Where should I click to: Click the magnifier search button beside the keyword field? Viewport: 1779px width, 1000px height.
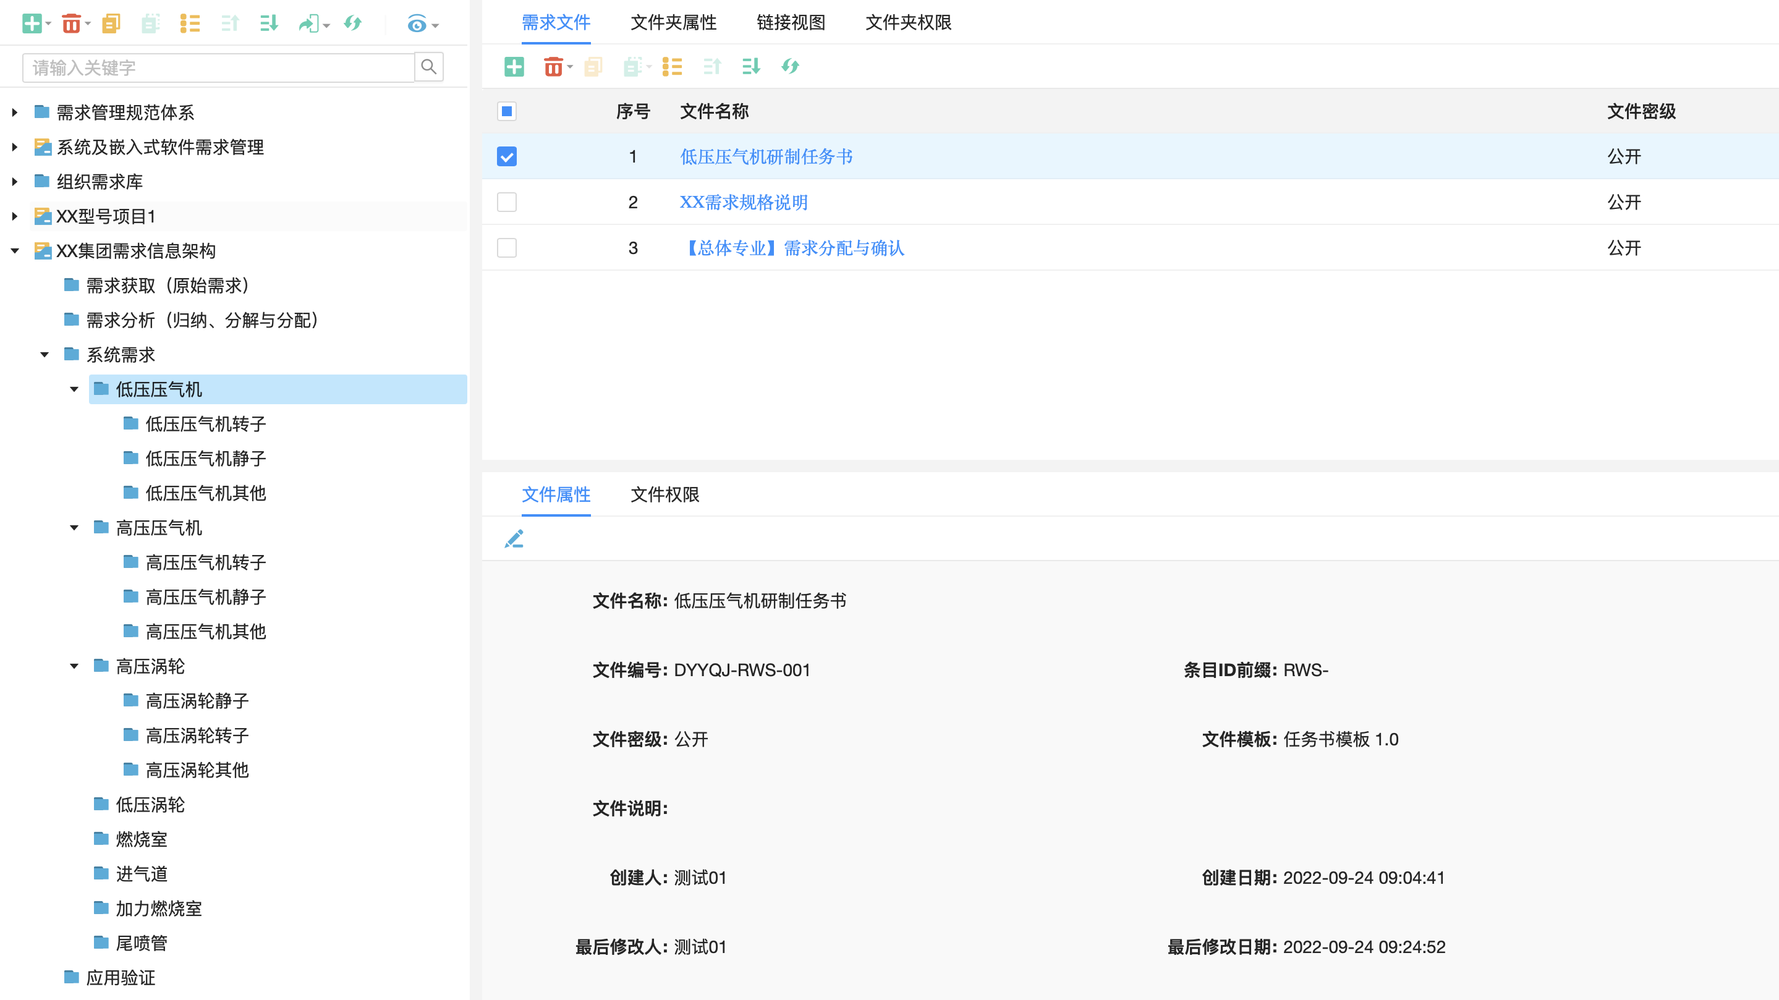point(429,67)
